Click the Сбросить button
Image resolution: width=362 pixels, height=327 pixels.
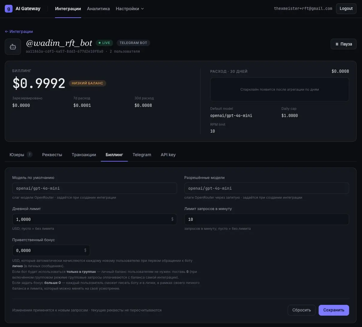302,310
